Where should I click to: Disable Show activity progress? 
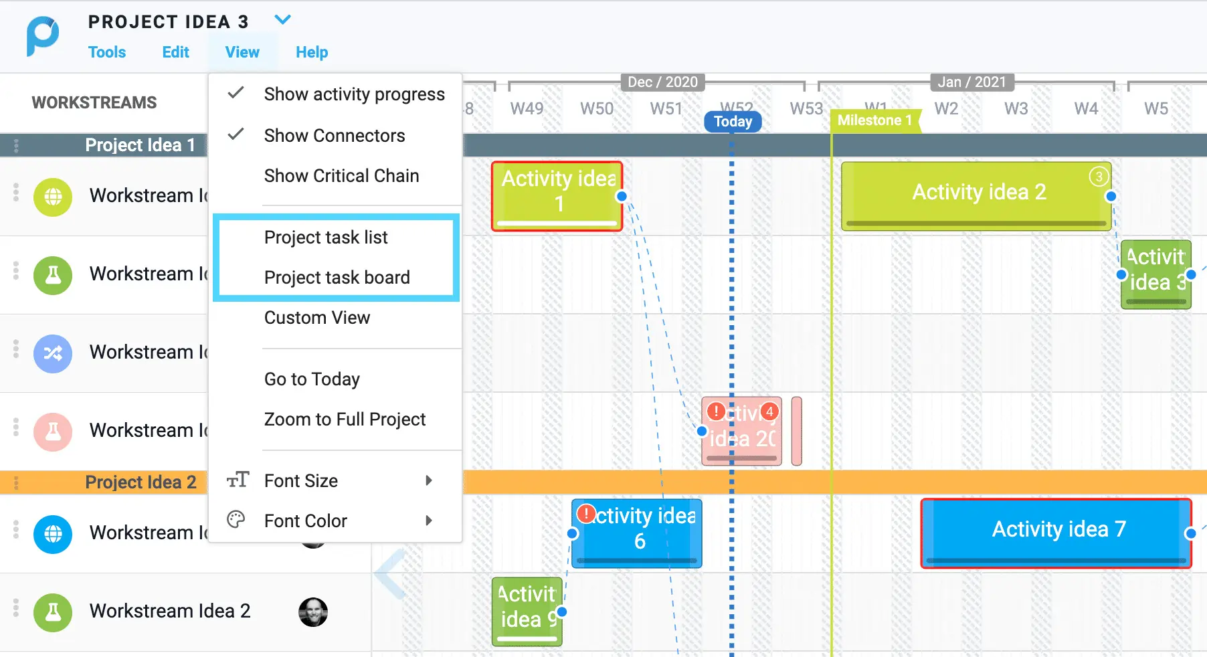(x=354, y=94)
